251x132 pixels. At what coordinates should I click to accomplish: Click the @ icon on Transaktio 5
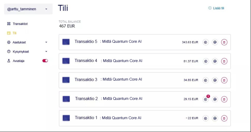(215, 42)
